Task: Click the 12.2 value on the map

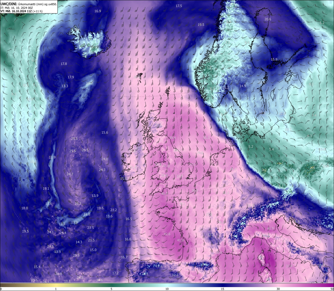Action: coord(62,224)
